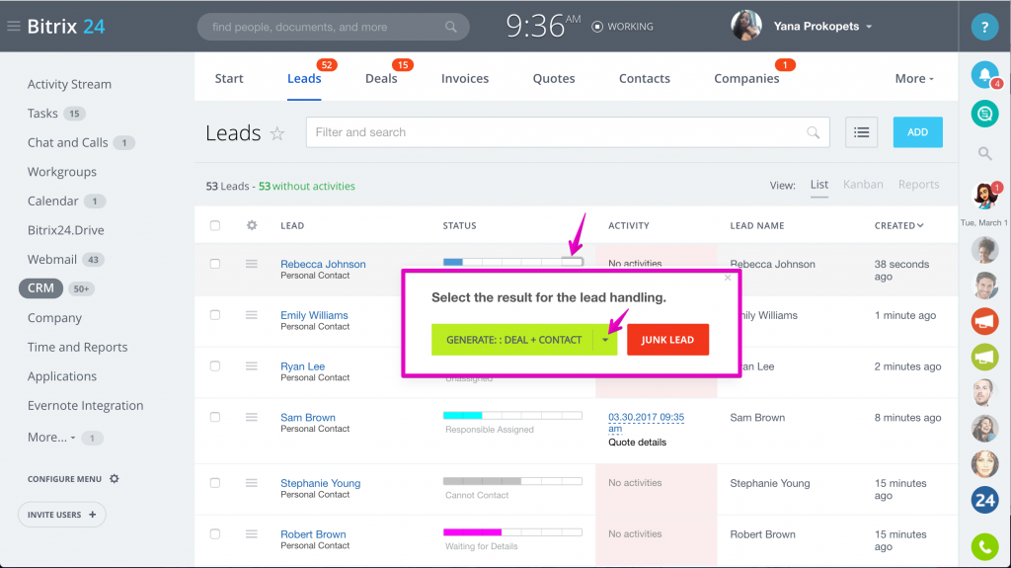1011x568 pixels.
Task: Open the Invoices tab
Action: [465, 78]
